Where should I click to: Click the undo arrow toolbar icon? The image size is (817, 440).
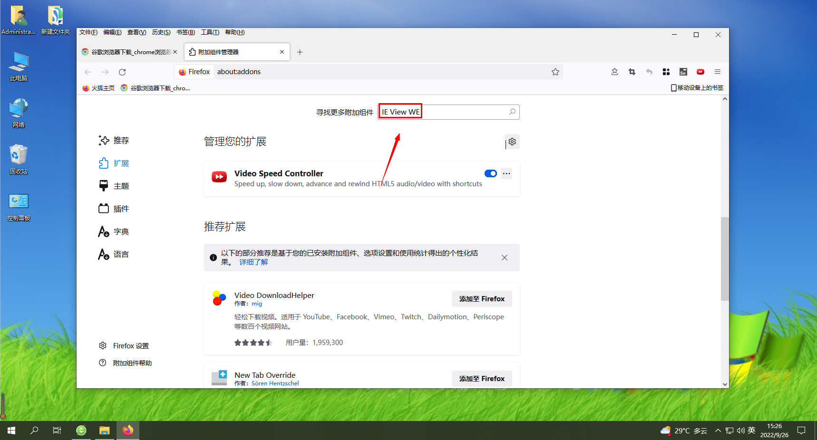click(649, 72)
